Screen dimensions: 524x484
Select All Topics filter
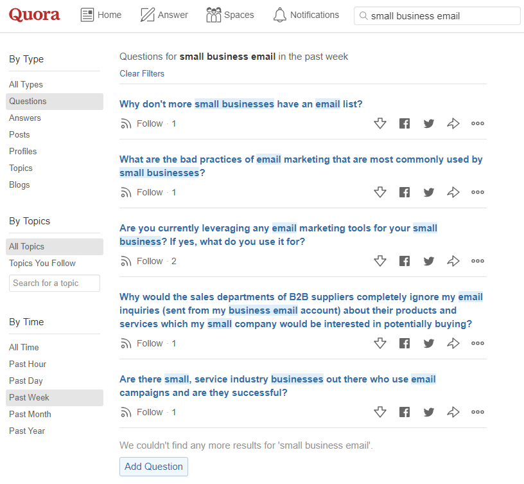(55, 247)
